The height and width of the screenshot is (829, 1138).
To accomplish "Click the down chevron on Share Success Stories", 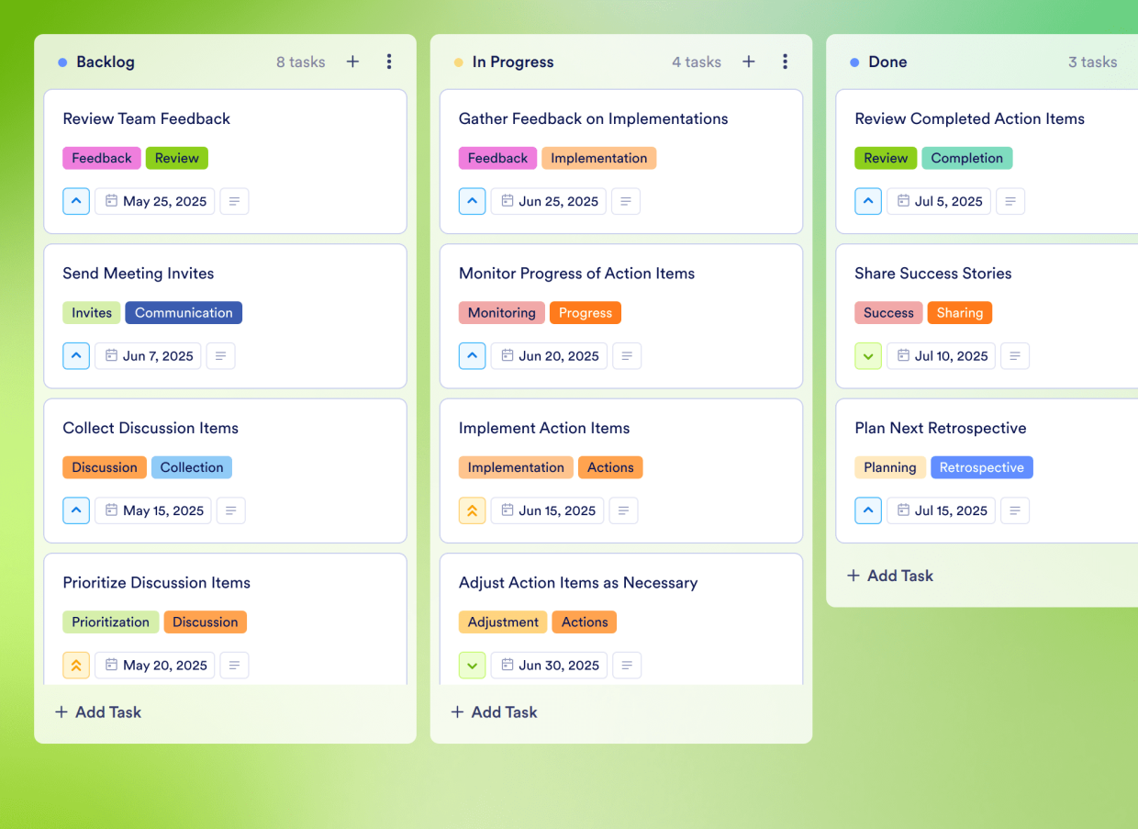I will pos(868,355).
